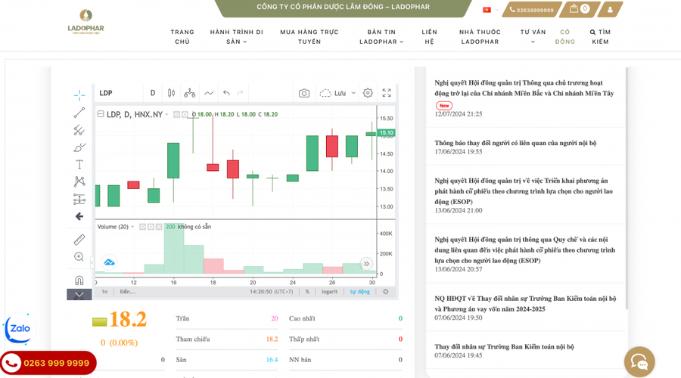
Task: Select the zoom in tool
Action: [79, 257]
